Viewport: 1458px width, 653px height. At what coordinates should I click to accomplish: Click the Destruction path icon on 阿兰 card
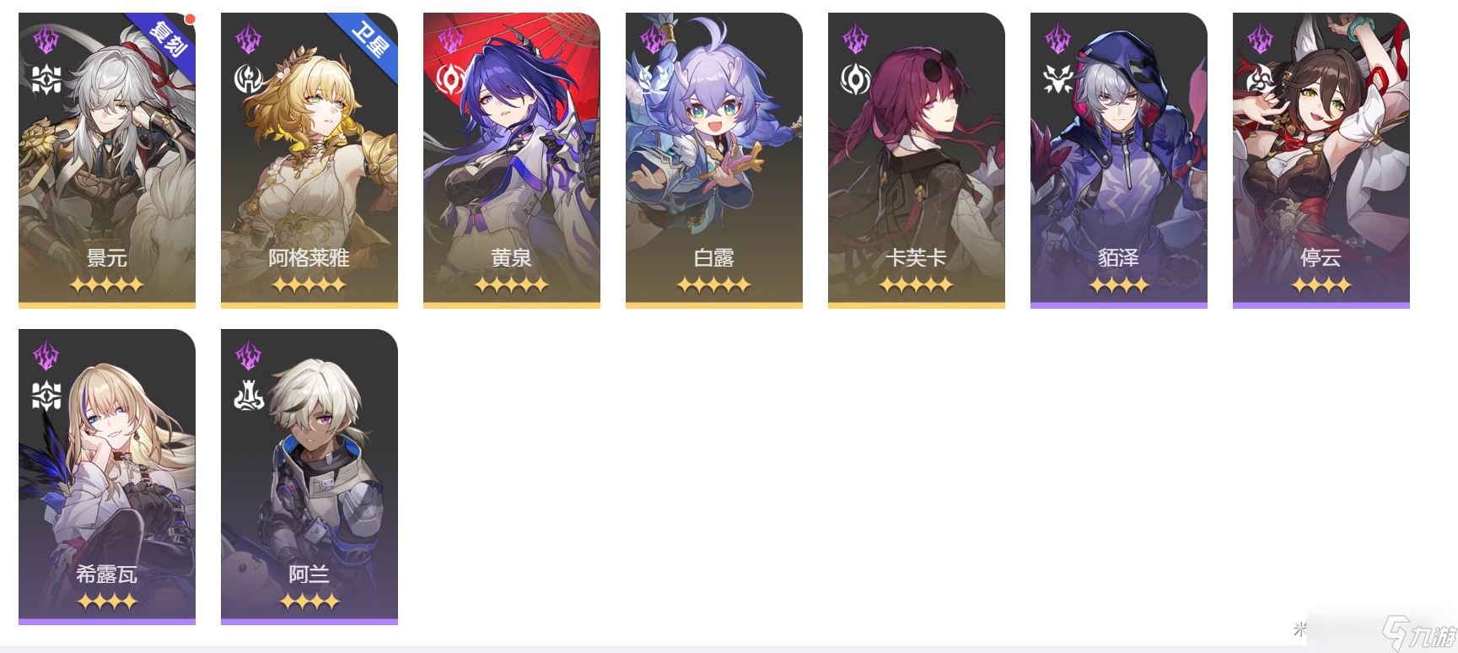point(249,396)
